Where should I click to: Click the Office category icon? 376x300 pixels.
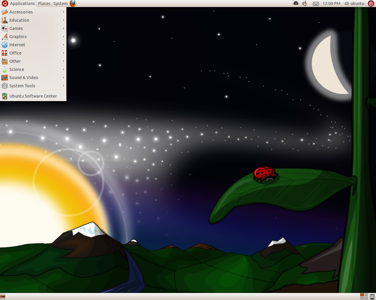(x=5, y=53)
